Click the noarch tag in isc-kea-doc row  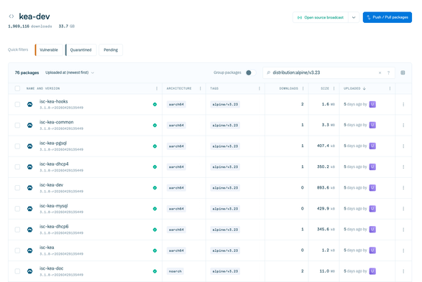pyautogui.click(x=175, y=271)
